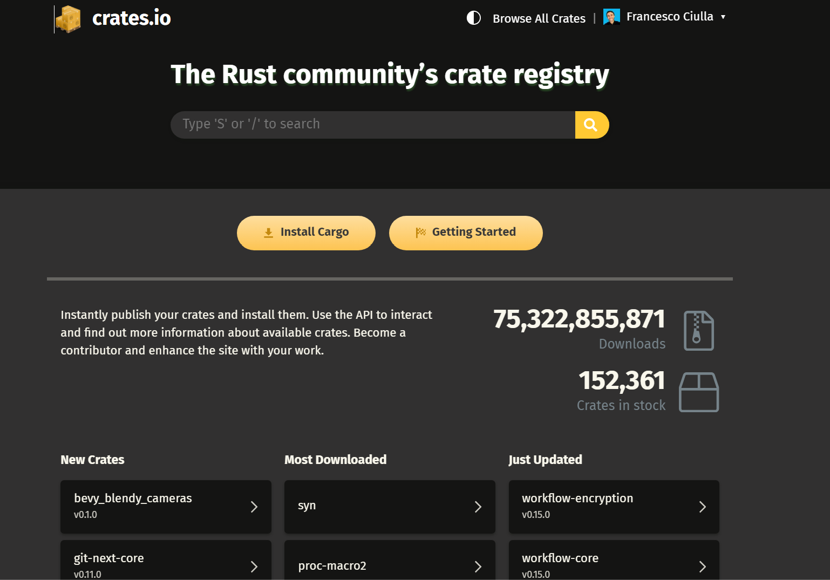Open the bevy_blendy_cameras crate card
The width and height of the screenshot is (830, 580).
(x=166, y=507)
